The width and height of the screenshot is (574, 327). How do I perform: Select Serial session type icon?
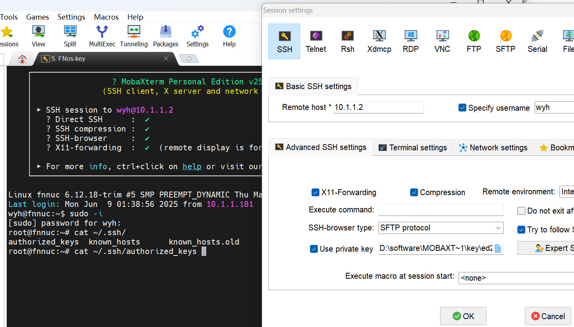[x=537, y=41]
